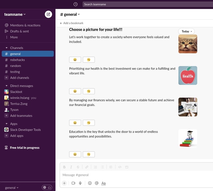The width and height of the screenshot is (213, 191).
Task: Open the plus attachments menu
Action: point(64,183)
